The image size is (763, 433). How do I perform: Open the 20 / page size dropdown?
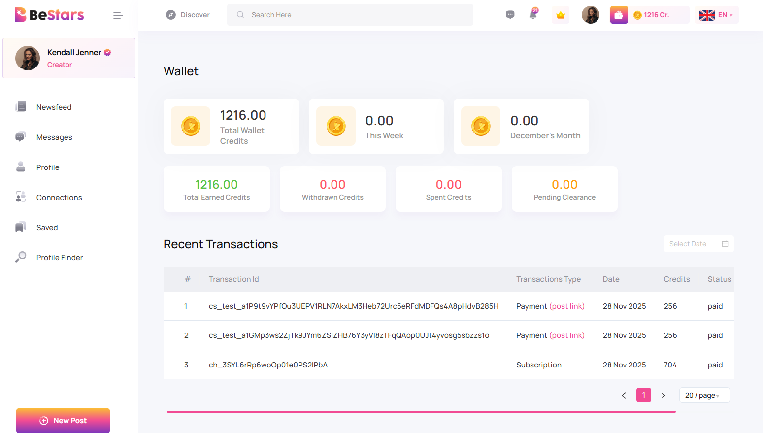point(704,395)
